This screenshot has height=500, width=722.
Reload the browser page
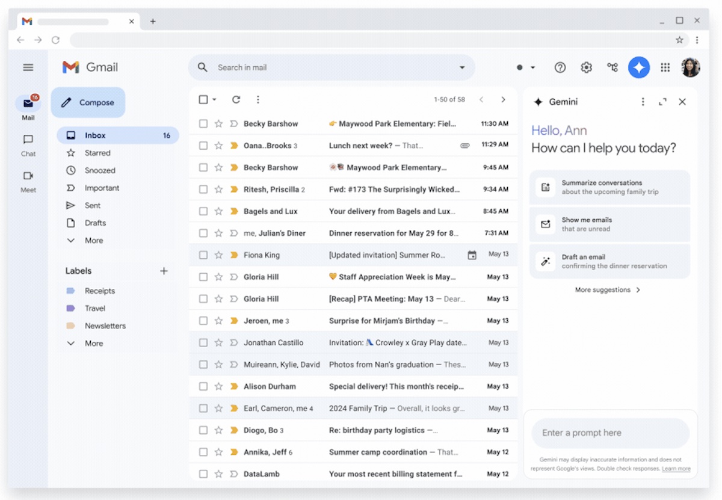click(55, 40)
